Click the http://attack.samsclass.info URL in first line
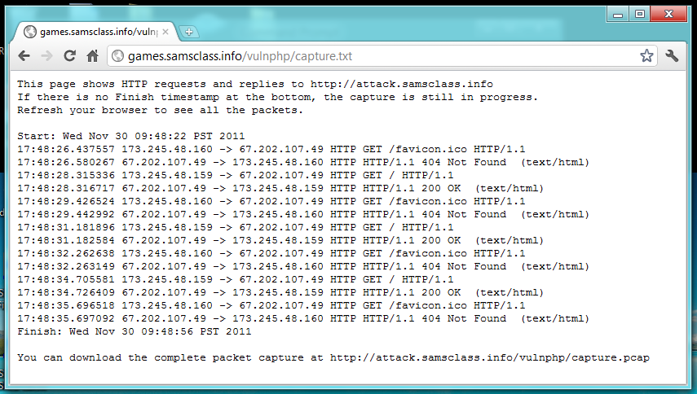 click(402, 84)
